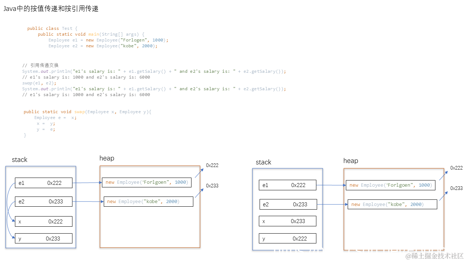466x262 pixels.
Task: Click the right 'heap' label
Action: pyautogui.click(x=351, y=160)
